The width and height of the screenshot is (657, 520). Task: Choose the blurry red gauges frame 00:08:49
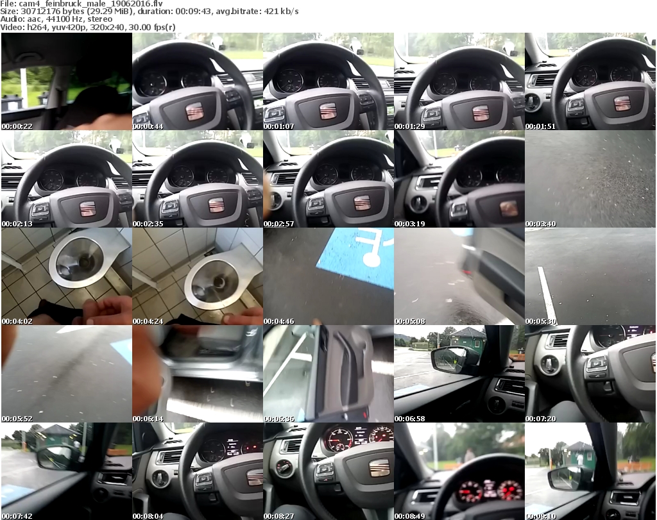tap(459, 471)
